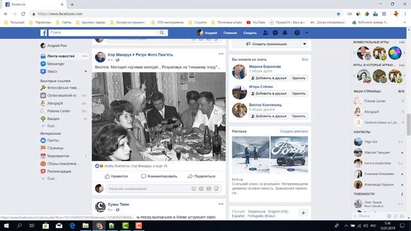Add GIF in comment field
The width and height of the screenshot is (411, 231).
(209, 189)
